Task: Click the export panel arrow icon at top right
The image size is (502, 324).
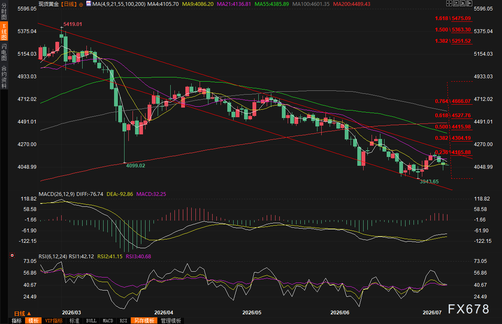Action: tap(469, 3)
